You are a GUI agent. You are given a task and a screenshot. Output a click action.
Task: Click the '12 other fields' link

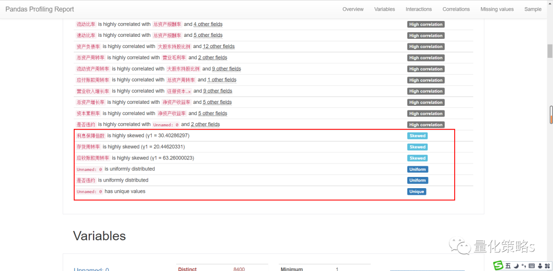click(219, 46)
